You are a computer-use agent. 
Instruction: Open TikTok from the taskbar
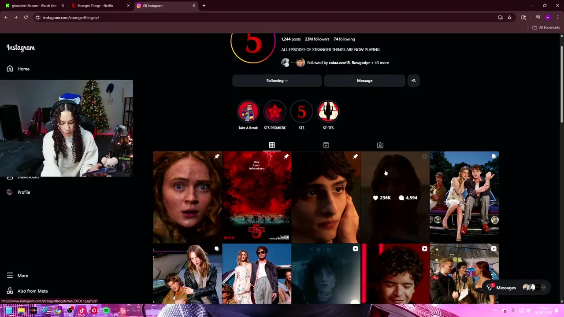click(82, 310)
